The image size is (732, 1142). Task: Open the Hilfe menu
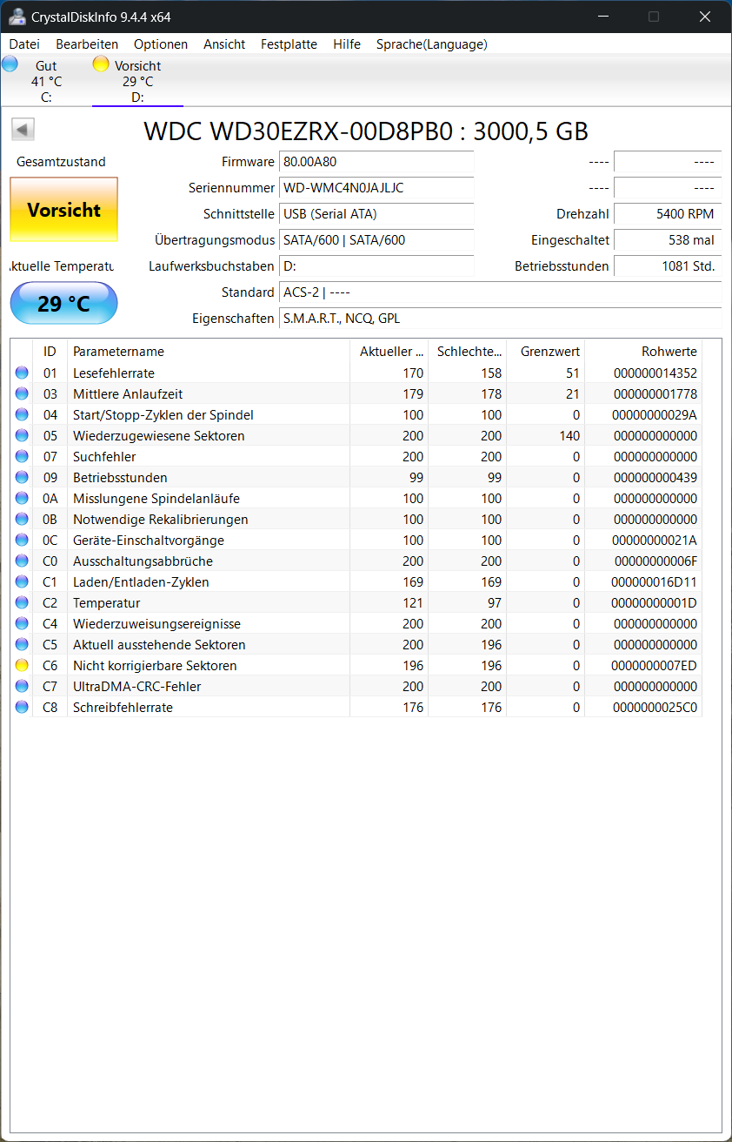347,44
